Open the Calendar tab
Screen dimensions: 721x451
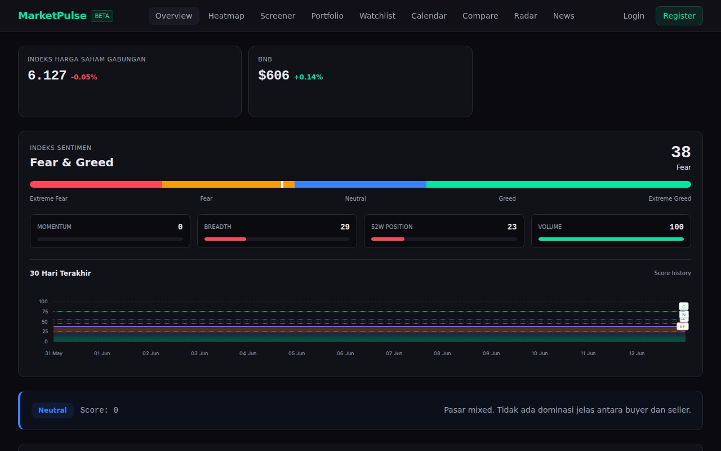pos(429,16)
